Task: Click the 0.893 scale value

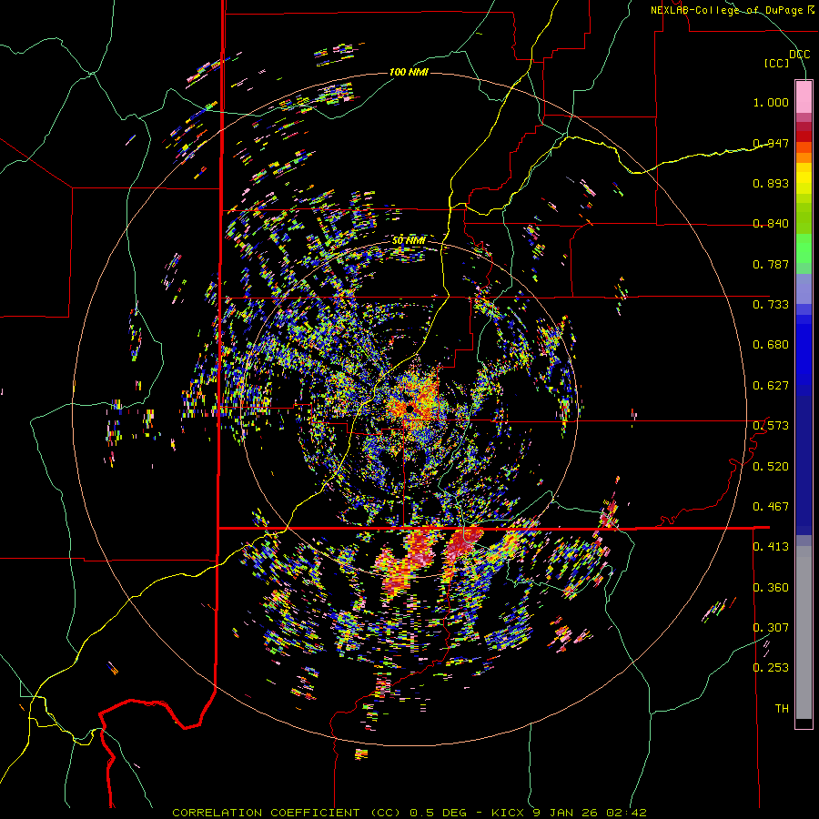Action: [771, 183]
